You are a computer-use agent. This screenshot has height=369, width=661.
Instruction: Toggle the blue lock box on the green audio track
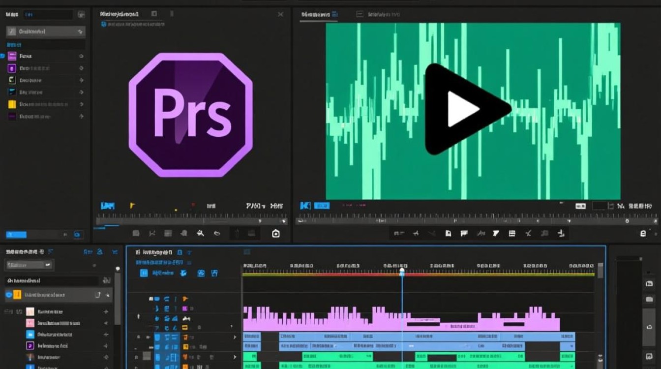157,356
